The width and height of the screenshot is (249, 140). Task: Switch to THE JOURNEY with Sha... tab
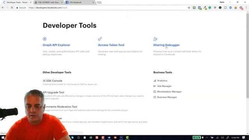[48, 2]
